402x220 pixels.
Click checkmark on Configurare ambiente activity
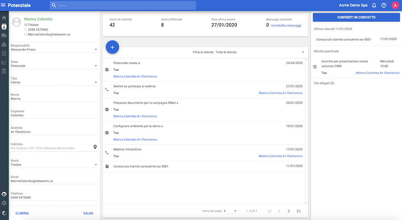click(x=107, y=133)
